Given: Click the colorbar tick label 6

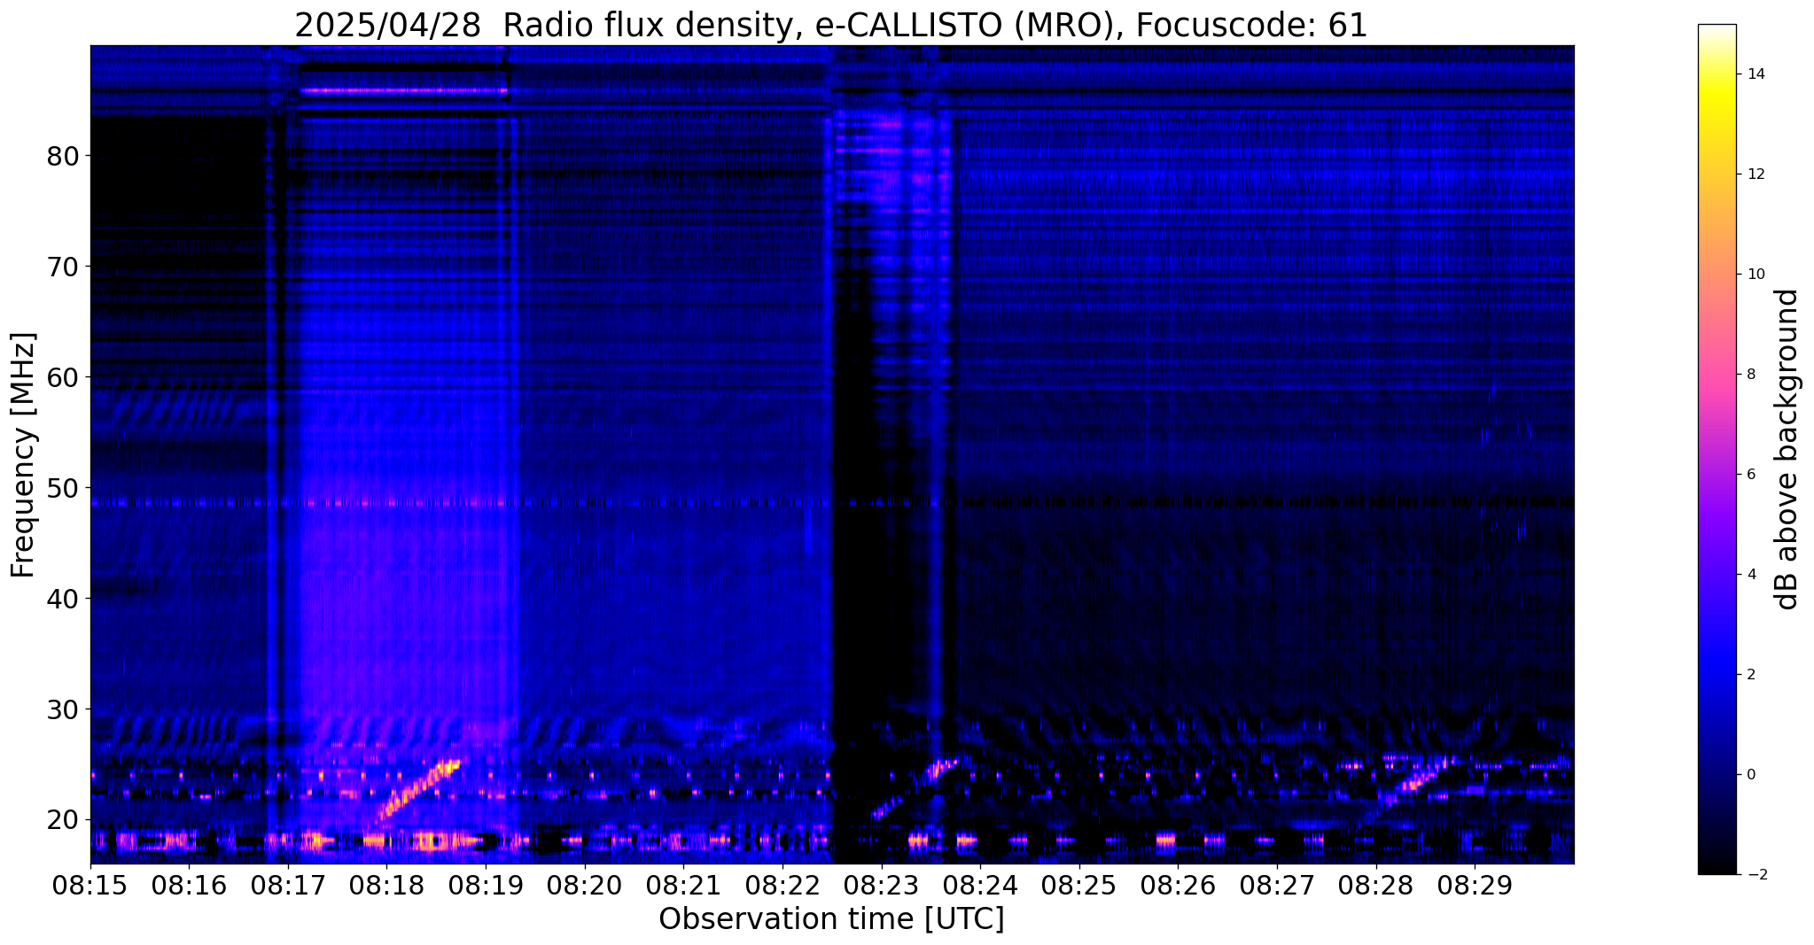Looking at the screenshot, I should [x=1749, y=475].
